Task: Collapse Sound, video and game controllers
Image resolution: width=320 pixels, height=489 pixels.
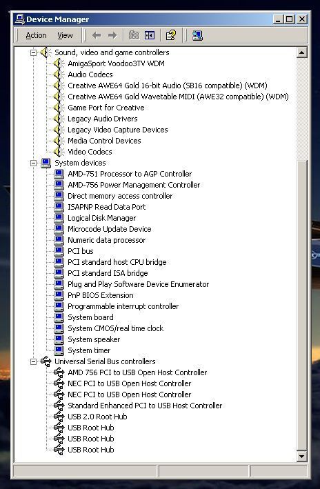Action: coord(33,52)
